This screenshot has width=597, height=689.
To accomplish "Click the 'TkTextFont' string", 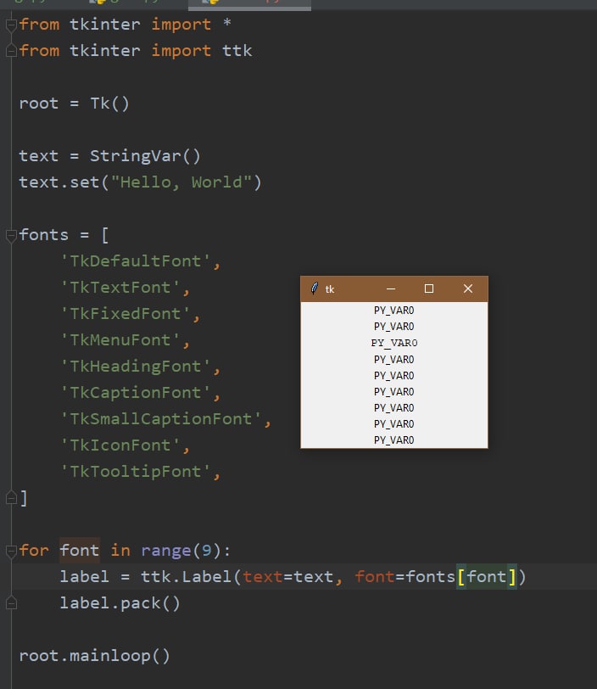I will click(x=120, y=288).
